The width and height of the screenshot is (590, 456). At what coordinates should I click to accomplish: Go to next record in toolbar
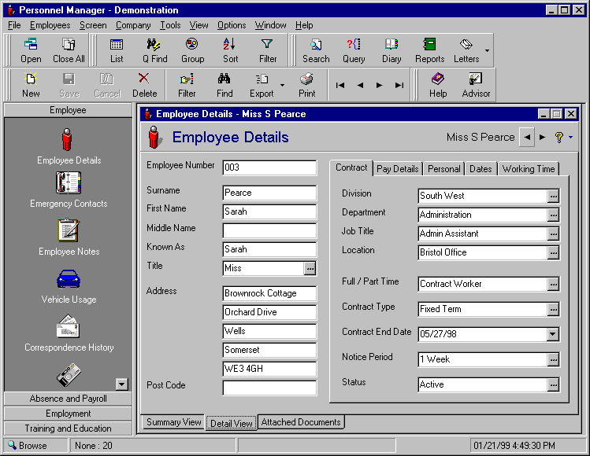pos(380,85)
